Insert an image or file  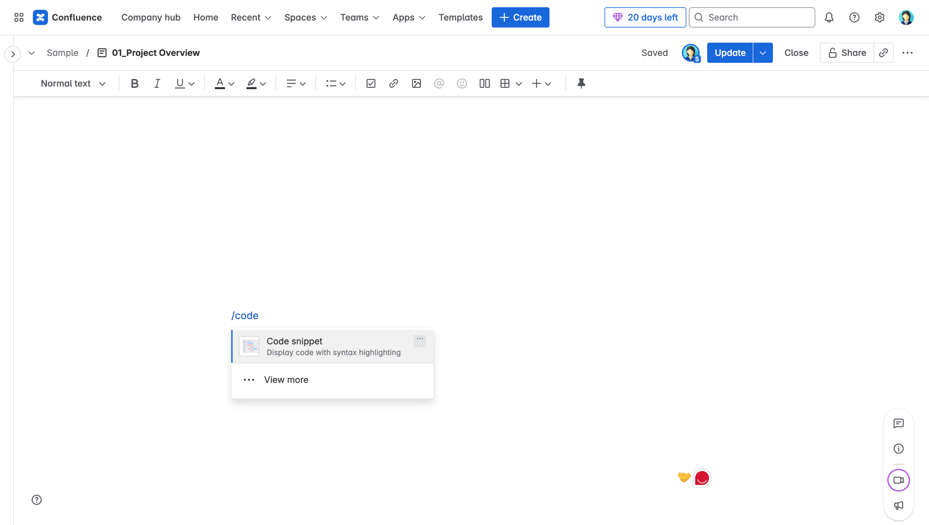pos(416,83)
